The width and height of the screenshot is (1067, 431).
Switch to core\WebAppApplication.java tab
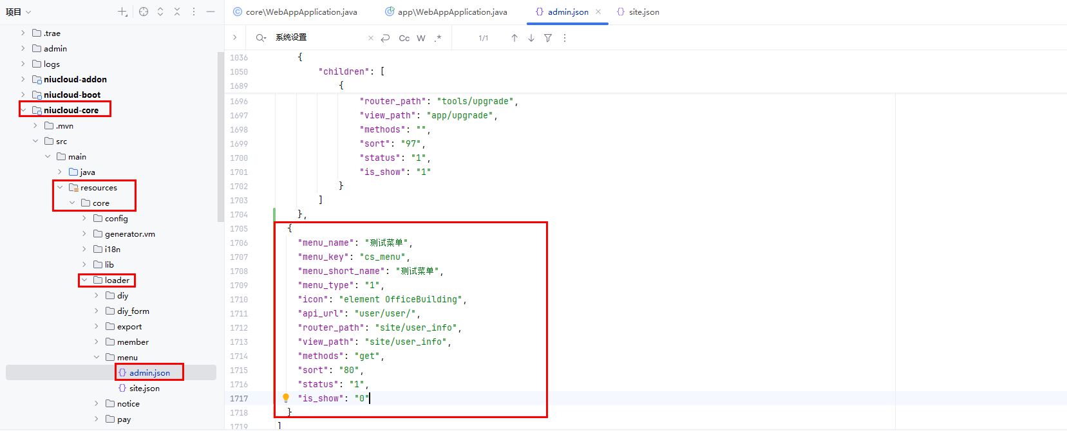[x=295, y=12]
